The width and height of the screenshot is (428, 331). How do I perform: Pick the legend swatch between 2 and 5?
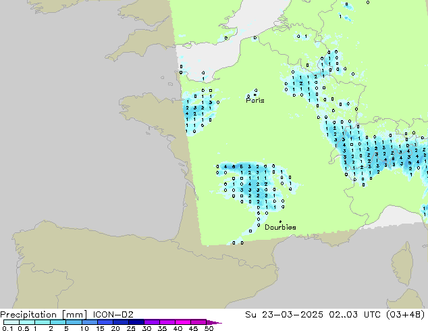[58, 322]
